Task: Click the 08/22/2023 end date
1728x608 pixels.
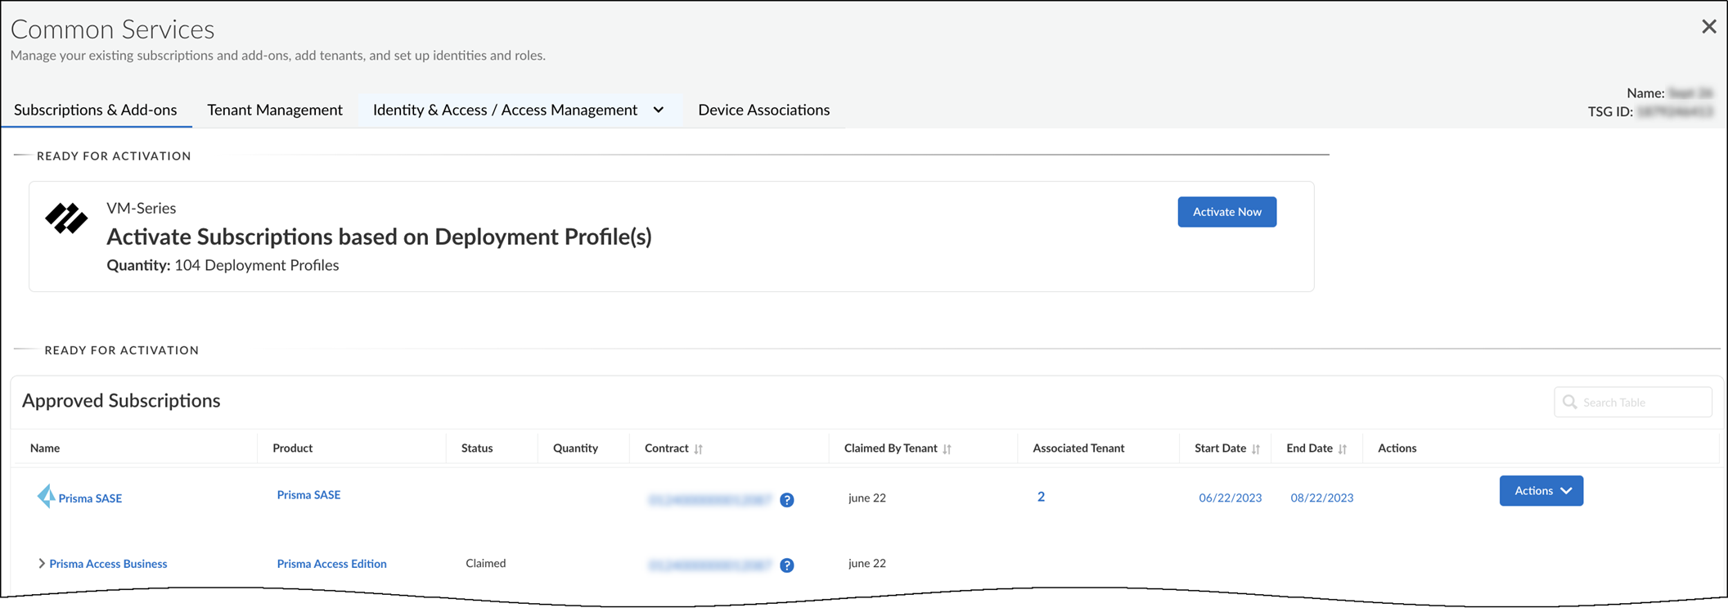Action: click(1321, 498)
